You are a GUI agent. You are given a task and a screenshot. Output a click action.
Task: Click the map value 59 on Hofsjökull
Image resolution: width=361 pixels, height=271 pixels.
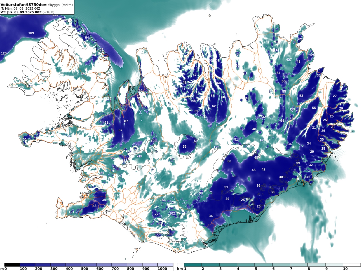[196, 141]
